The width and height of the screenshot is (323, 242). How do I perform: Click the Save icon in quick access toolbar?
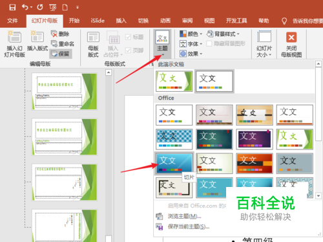(x=12, y=7)
